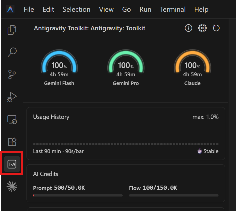Screen dimensions: 236x211
Task: Open the starburst icon in activity bar
Action: 12,187
